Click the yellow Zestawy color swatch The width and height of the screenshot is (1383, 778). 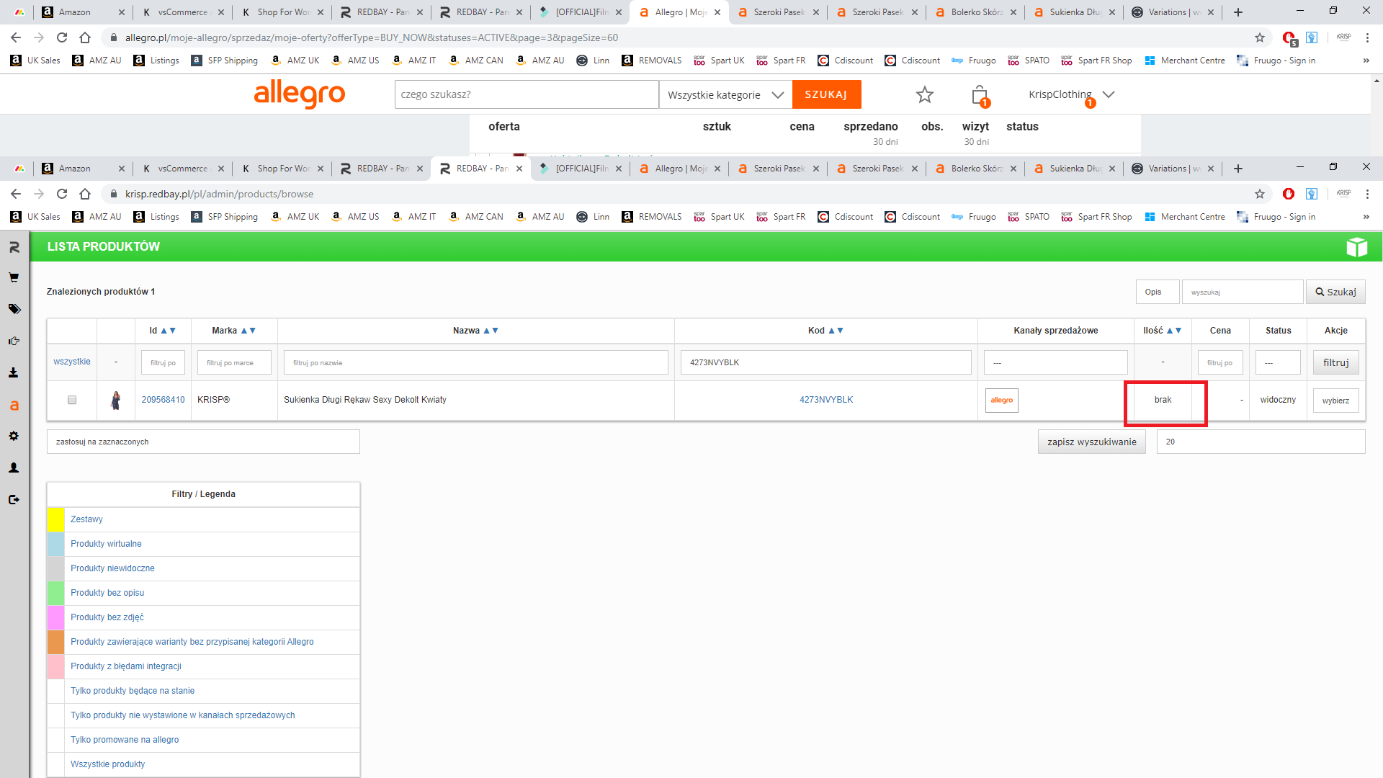[x=55, y=519]
